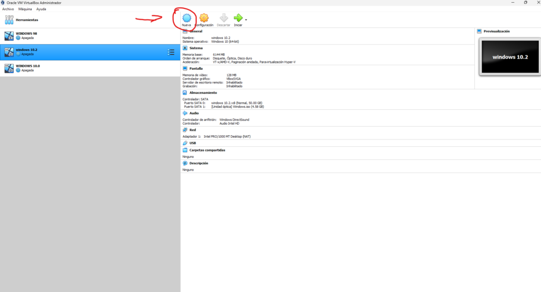Click the Herramientas tools icon
Image resolution: width=541 pixels, height=292 pixels.
9,20
